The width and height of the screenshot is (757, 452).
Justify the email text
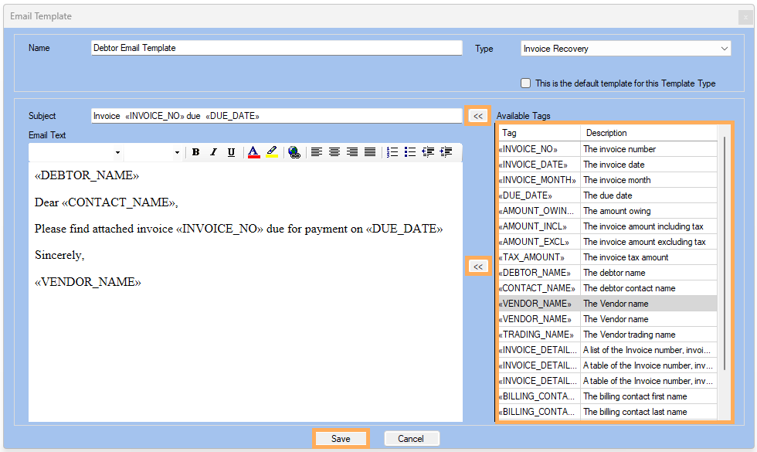tap(370, 152)
